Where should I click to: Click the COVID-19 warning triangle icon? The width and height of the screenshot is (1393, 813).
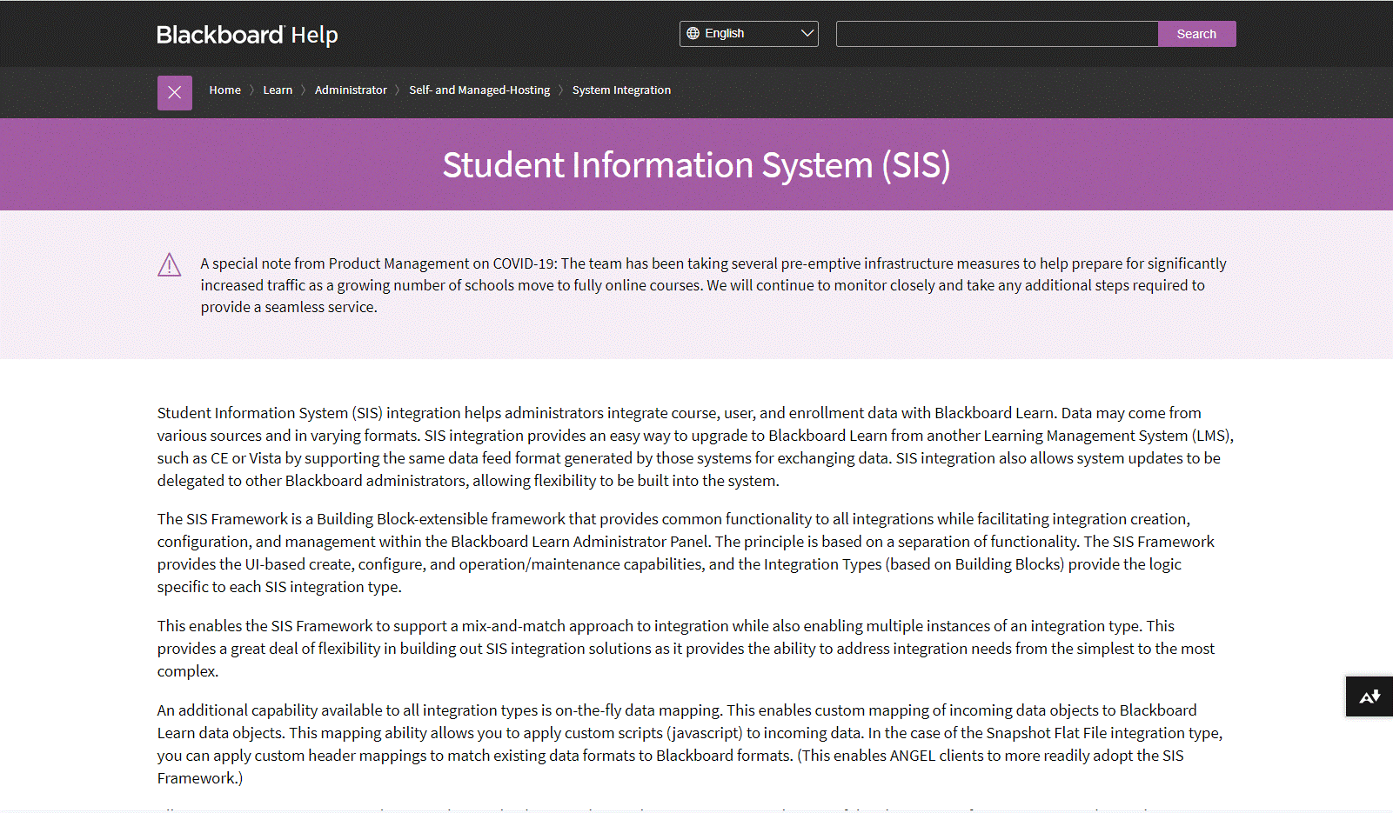[x=170, y=265]
